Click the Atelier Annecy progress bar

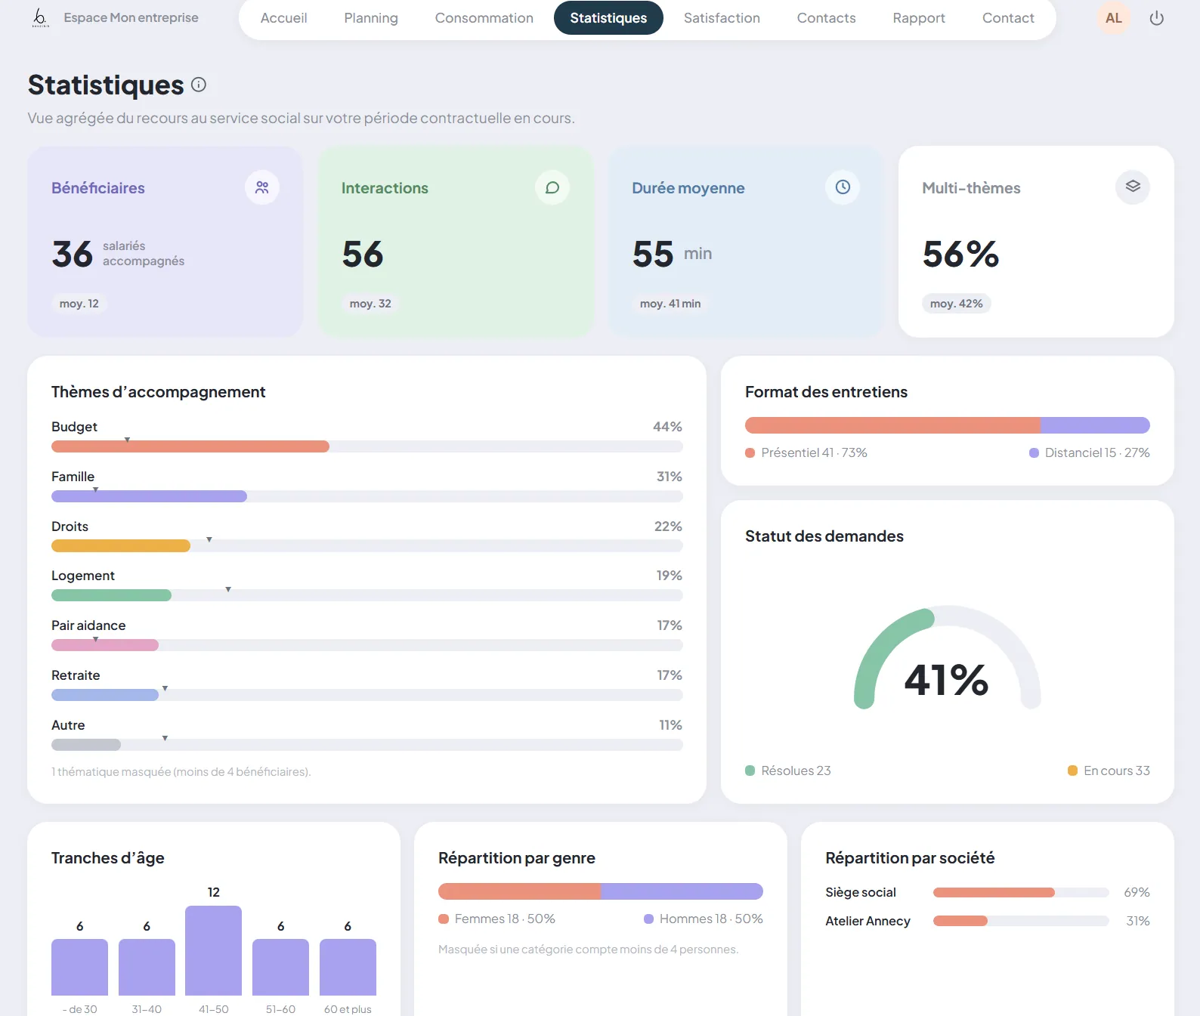click(1021, 921)
